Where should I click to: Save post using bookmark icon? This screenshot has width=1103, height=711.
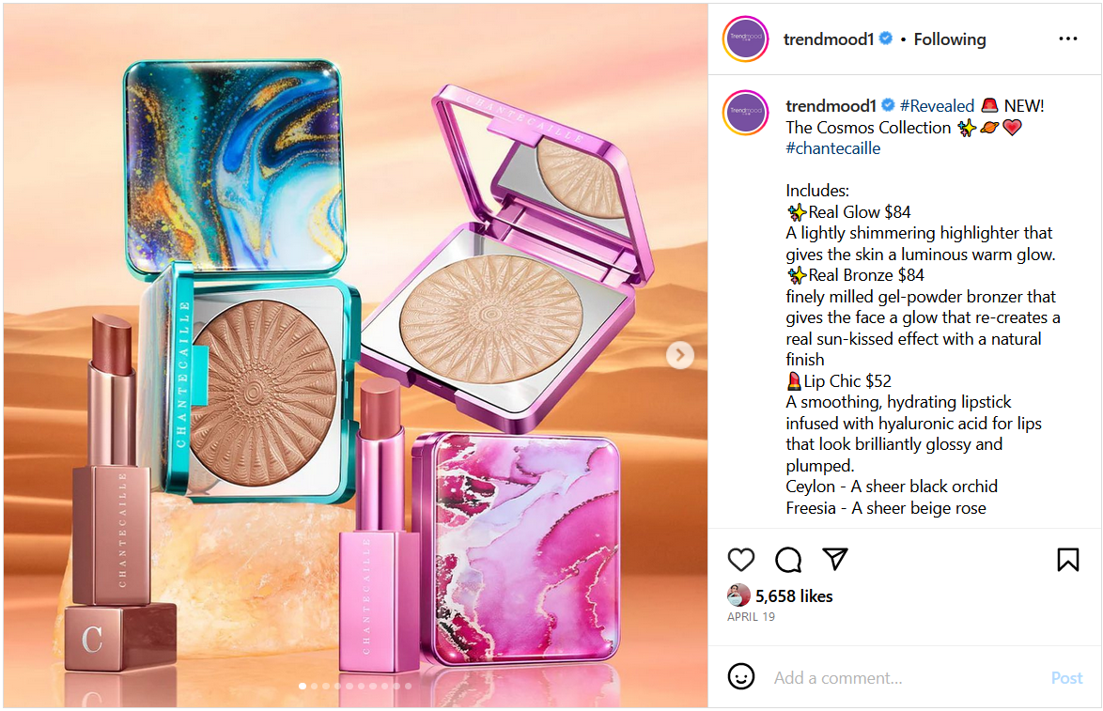(x=1068, y=560)
